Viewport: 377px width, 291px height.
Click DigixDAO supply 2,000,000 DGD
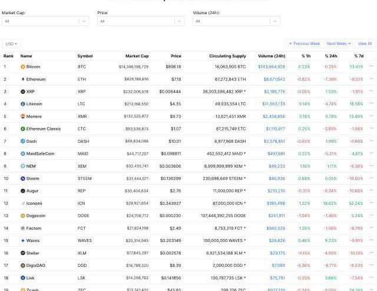coord(229,266)
